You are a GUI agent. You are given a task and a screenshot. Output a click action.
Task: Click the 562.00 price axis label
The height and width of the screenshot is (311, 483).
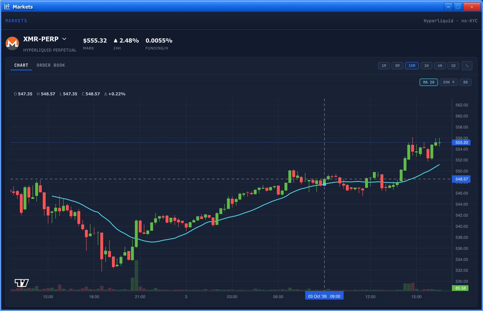point(462,105)
